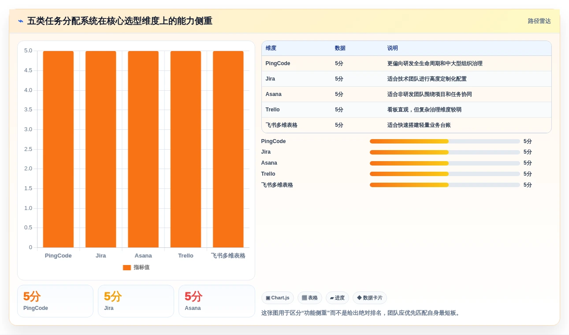Select the Jira 5分 data card

click(x=136, y=301)
